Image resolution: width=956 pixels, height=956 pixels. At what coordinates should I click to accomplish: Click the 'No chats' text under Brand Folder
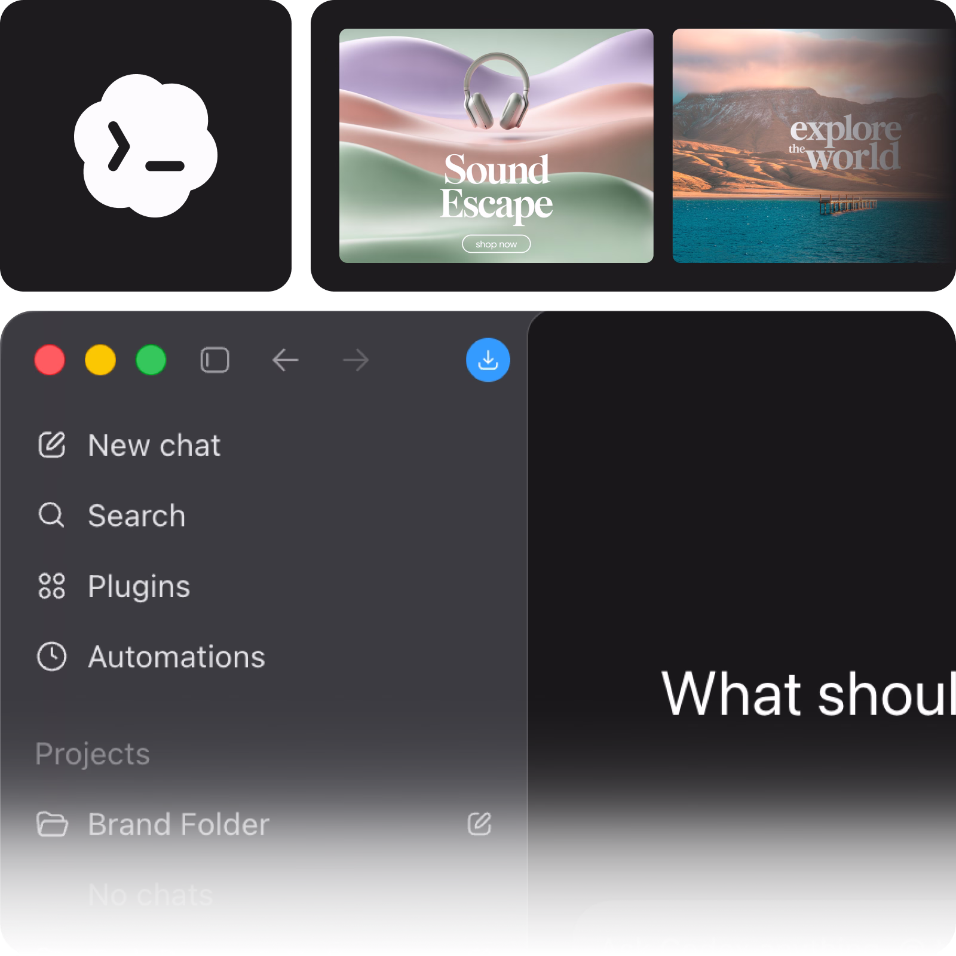pyautogui.click(x=151, y=895)
